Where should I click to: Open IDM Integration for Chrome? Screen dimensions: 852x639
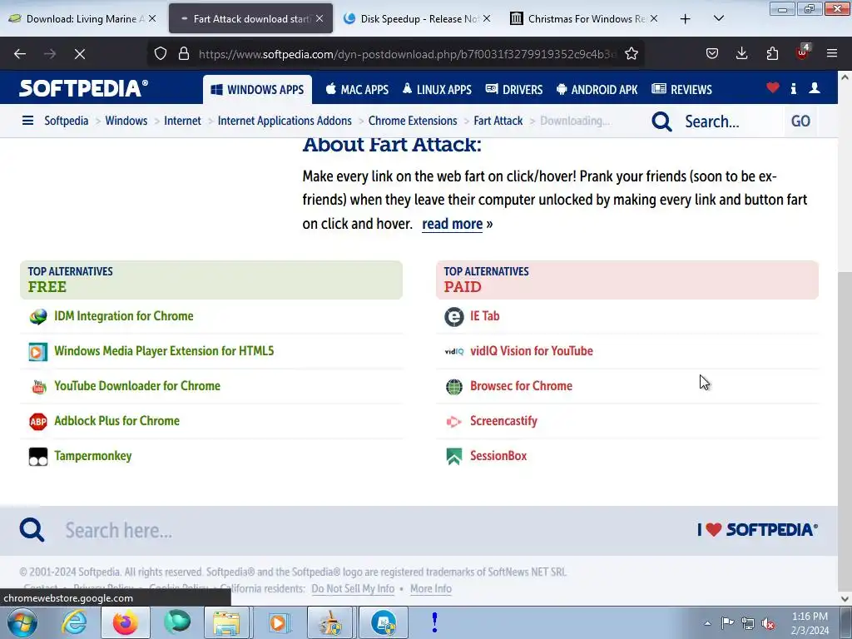[124, 316]
